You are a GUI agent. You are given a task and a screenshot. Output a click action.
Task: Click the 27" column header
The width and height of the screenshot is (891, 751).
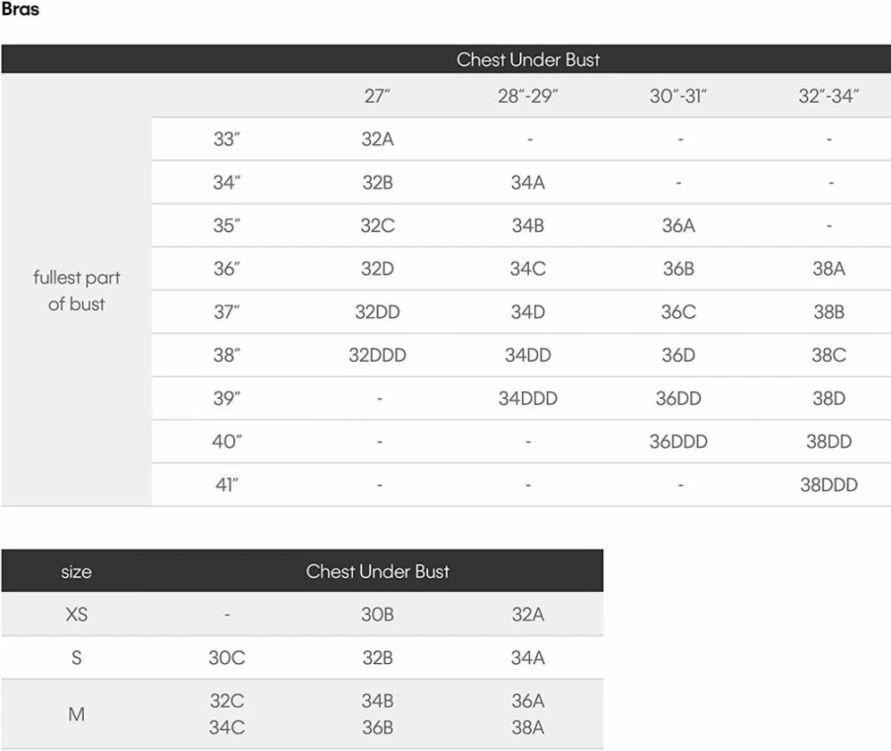click(x=378, y=96)
